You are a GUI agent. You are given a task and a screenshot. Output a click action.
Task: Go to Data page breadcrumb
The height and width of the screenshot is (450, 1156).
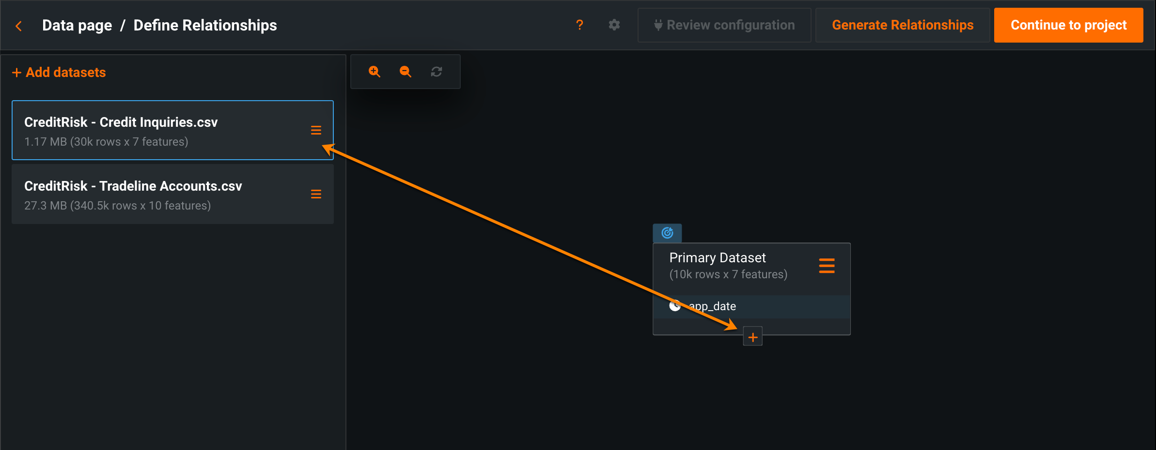click(77, 25)
